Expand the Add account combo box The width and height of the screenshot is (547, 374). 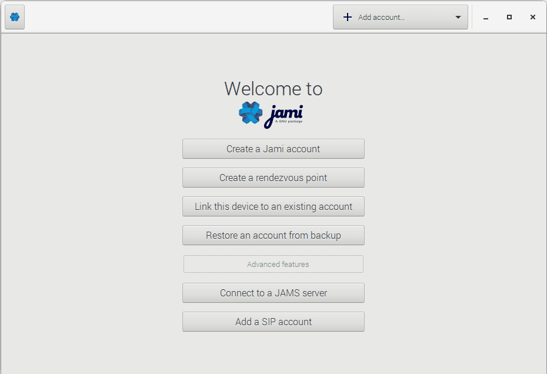click(400, 17)
